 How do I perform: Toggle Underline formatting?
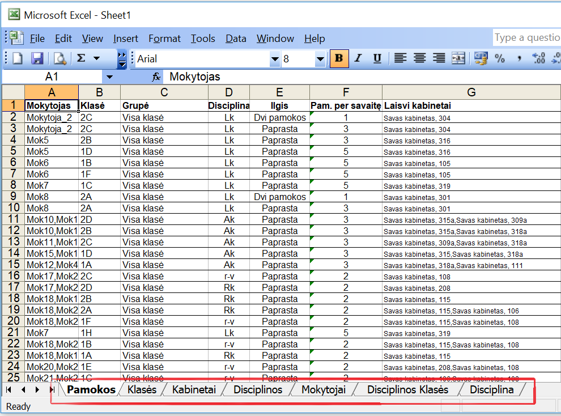tap(377, 58)
